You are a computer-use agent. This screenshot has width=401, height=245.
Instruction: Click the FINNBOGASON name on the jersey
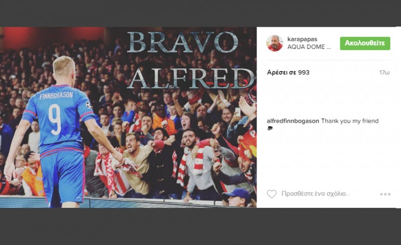pyautogui.click(x=56, y=96)
